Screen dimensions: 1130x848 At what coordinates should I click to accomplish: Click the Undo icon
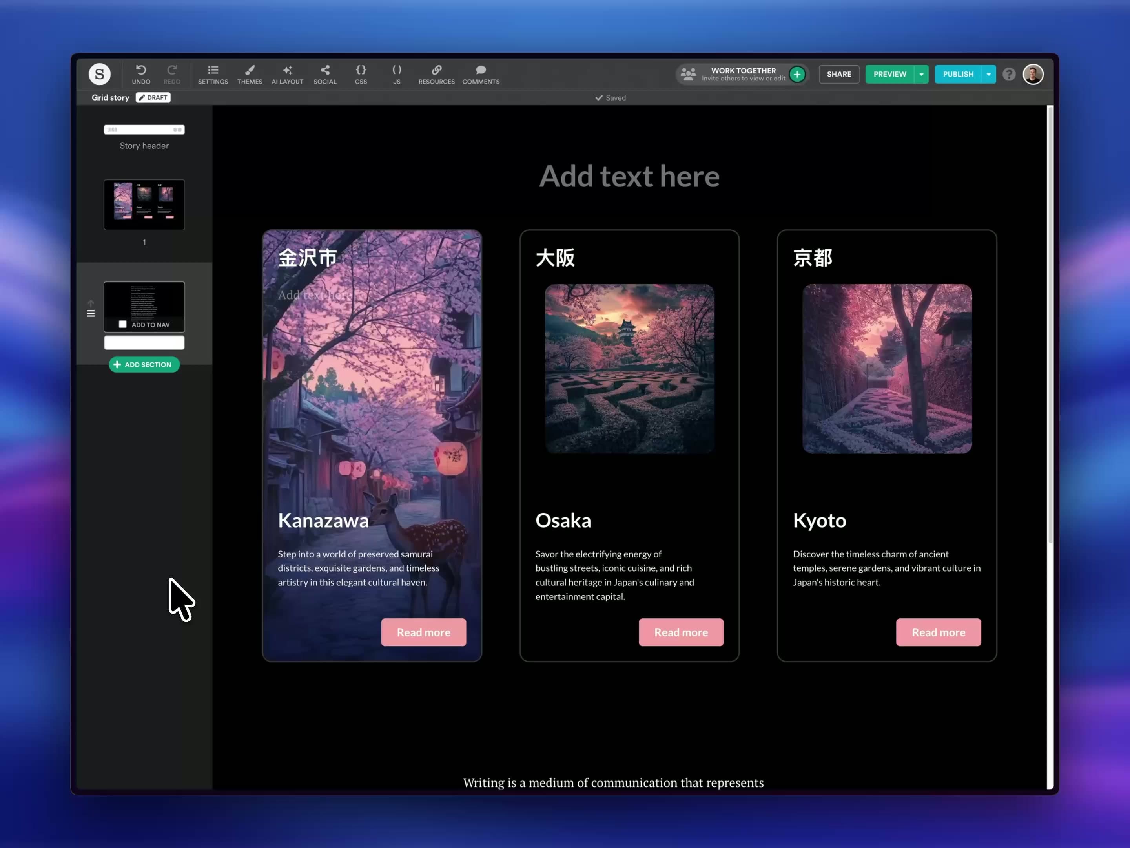(141, 70)
